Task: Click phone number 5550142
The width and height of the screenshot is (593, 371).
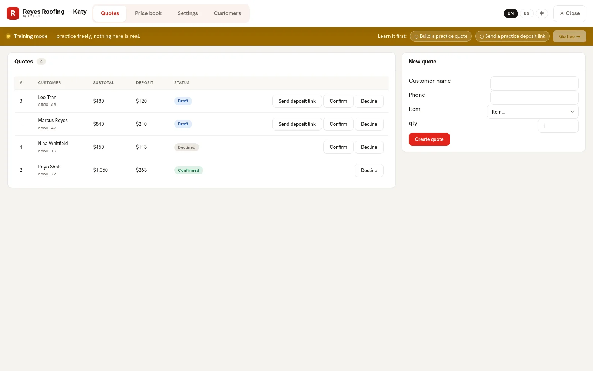Action: tap(47, 128)
